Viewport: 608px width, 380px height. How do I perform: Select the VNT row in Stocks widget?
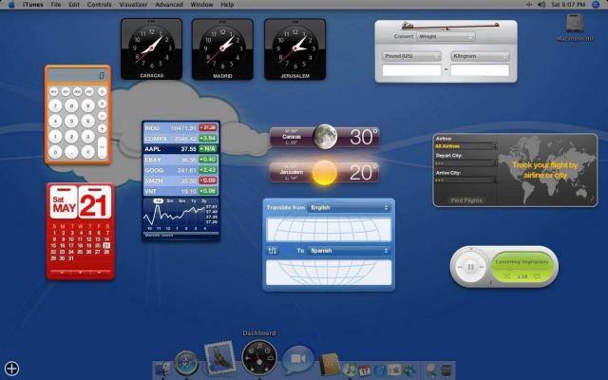(180, 191)
